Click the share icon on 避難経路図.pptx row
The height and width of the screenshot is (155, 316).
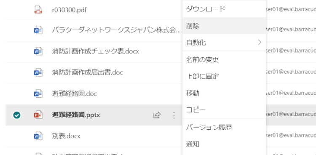click(157, 115)
